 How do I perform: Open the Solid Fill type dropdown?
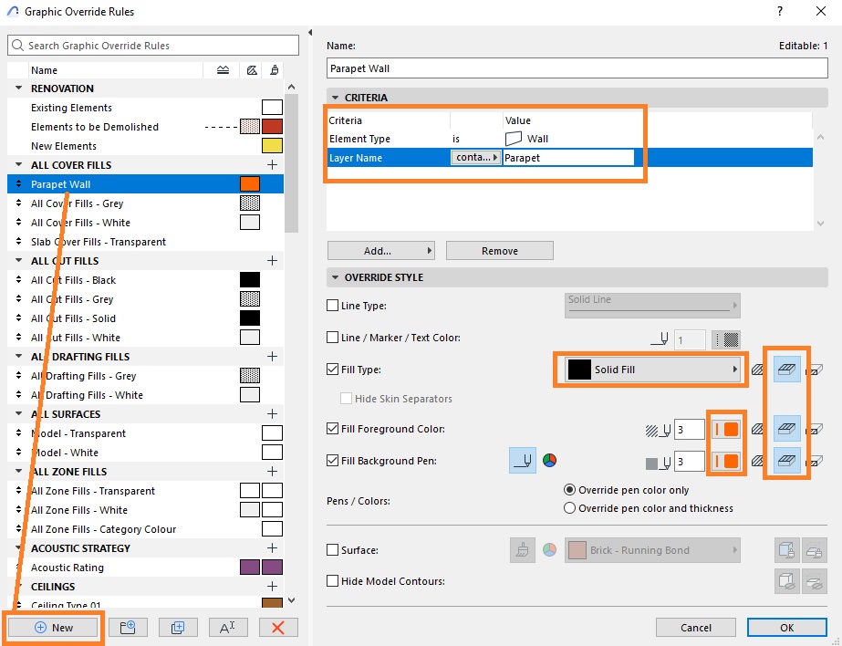[x=652, y=370]
